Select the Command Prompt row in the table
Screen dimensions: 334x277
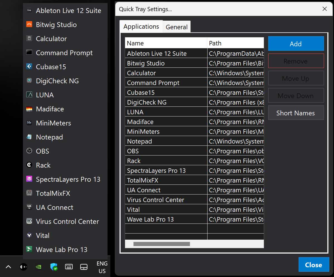[x=194, y=83]
